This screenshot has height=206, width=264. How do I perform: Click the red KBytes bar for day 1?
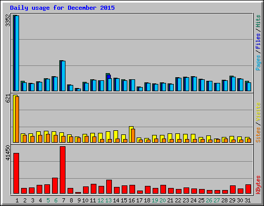pyautogui.click(x=16, y=173)
